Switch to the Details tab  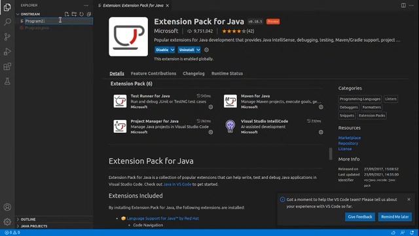(x=117, y=73)
